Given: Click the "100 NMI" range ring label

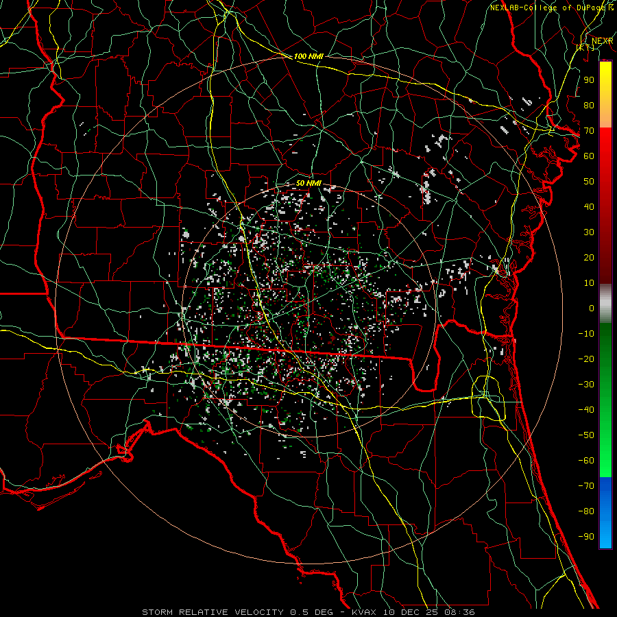Looking at the screenshot, I should (308, 56).
